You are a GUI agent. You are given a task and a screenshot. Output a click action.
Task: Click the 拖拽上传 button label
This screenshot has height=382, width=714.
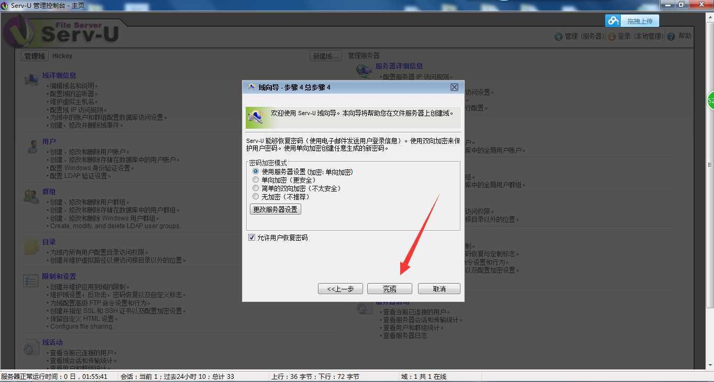point(640,21)
